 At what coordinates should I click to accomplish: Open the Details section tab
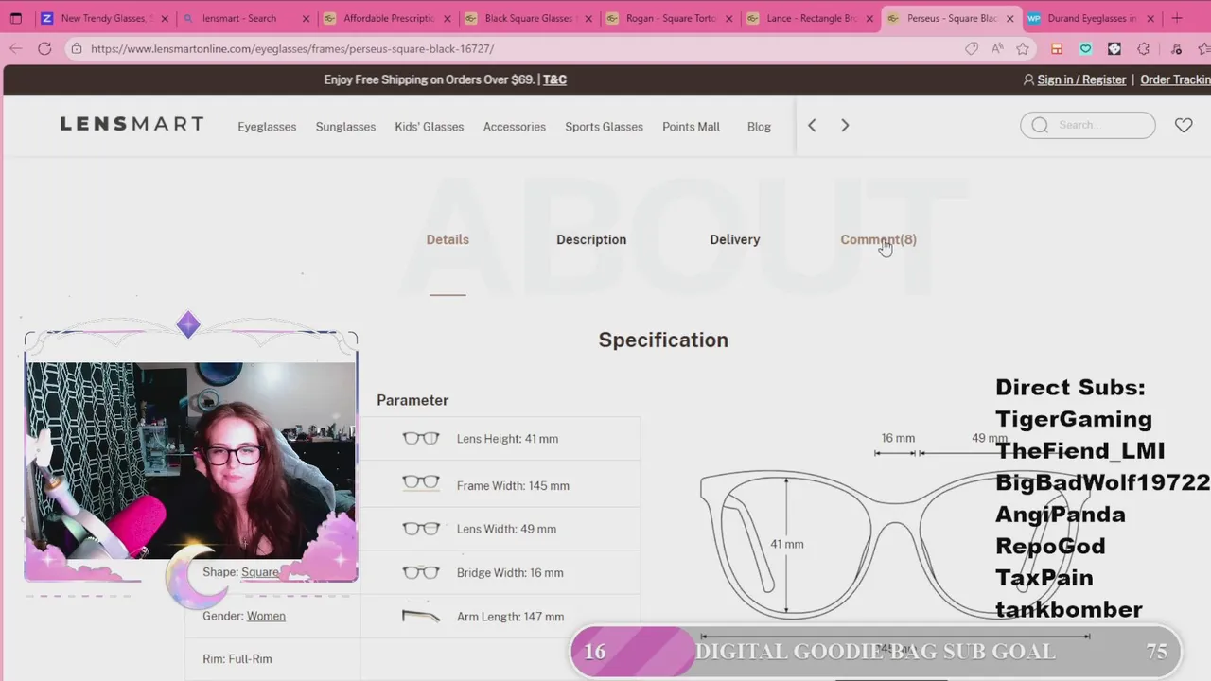448,239
